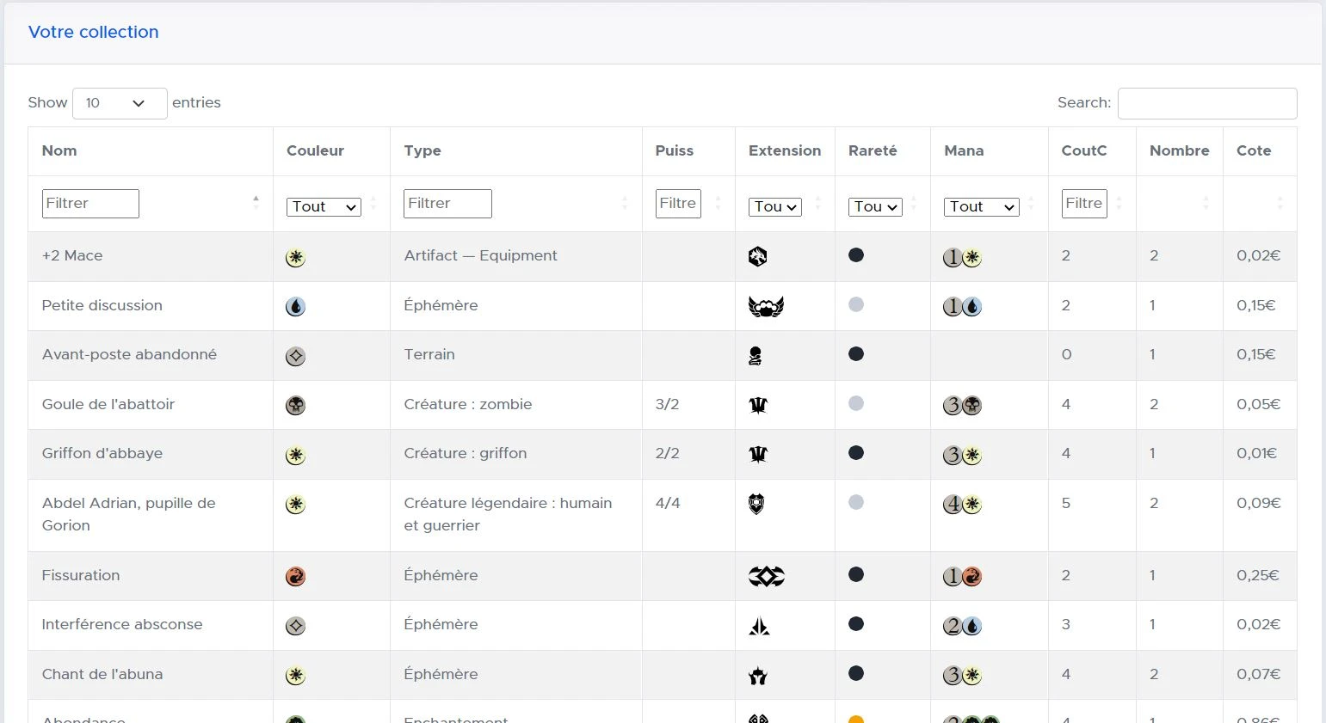The height and width of the screenshot is (723, 1326).
Task: Click the extension symbol for Abdel Adrian
Action: 756,504
